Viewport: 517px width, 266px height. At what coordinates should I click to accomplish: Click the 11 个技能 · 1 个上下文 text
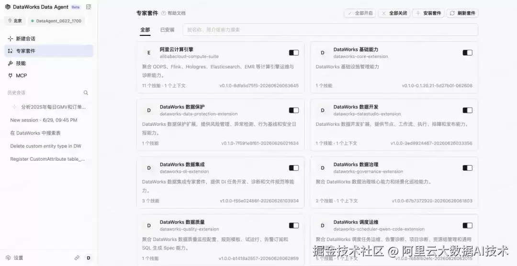164,86
